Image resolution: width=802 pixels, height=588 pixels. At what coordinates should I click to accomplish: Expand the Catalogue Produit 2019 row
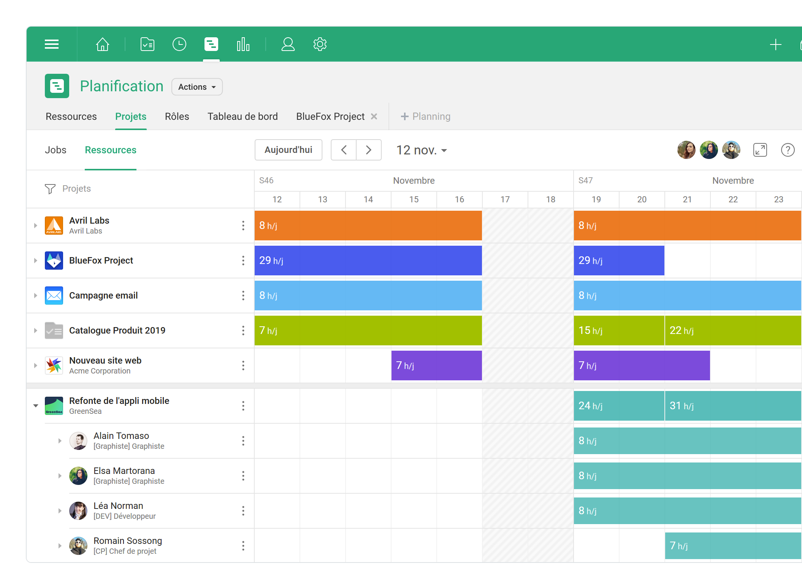[x=35, y=331]
